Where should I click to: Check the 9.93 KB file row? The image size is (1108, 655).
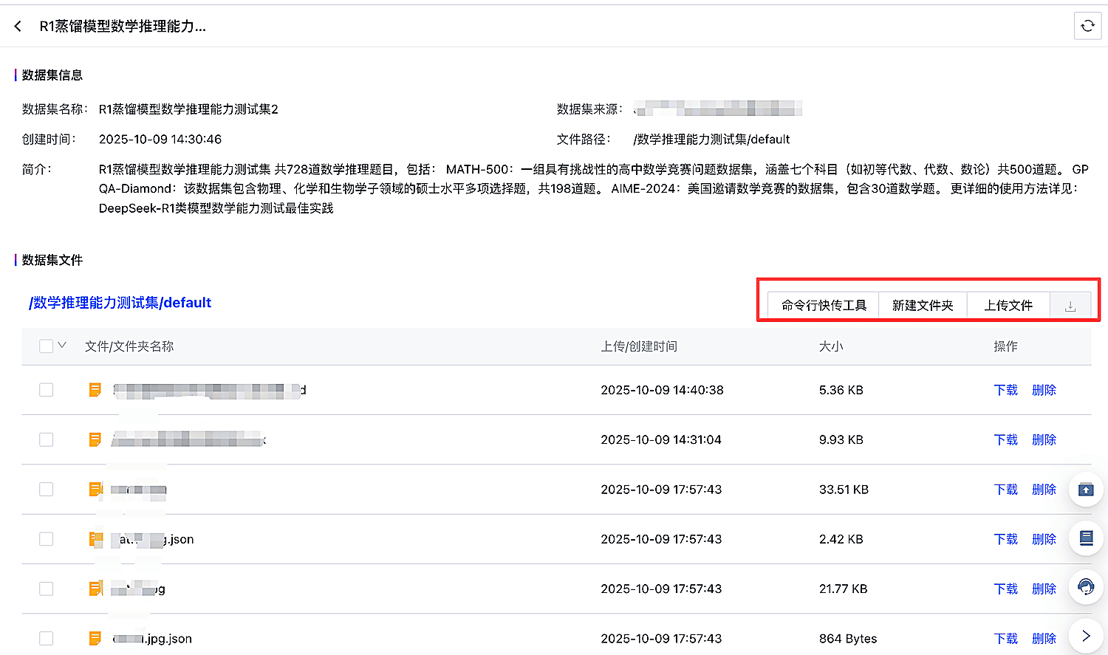coord(46,439)
